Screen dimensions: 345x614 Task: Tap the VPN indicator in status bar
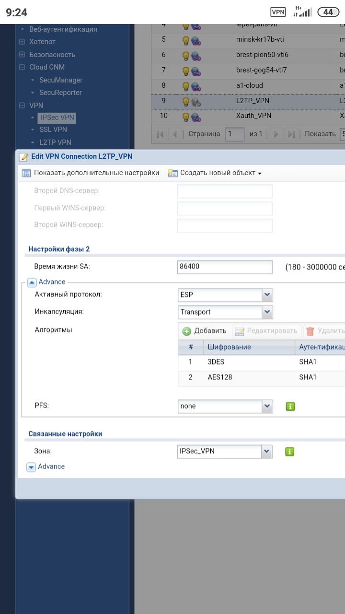pos(278,12)
